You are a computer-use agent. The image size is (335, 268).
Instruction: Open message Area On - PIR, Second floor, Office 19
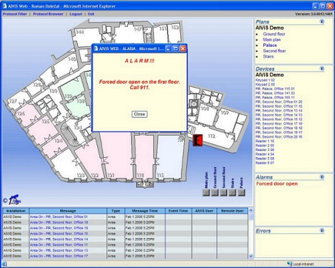tap(59, 228)
